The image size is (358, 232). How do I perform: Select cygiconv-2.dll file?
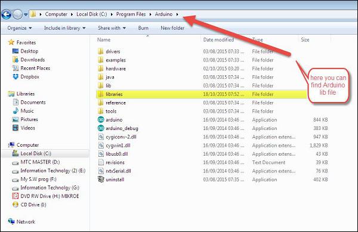tap(121, 137)
